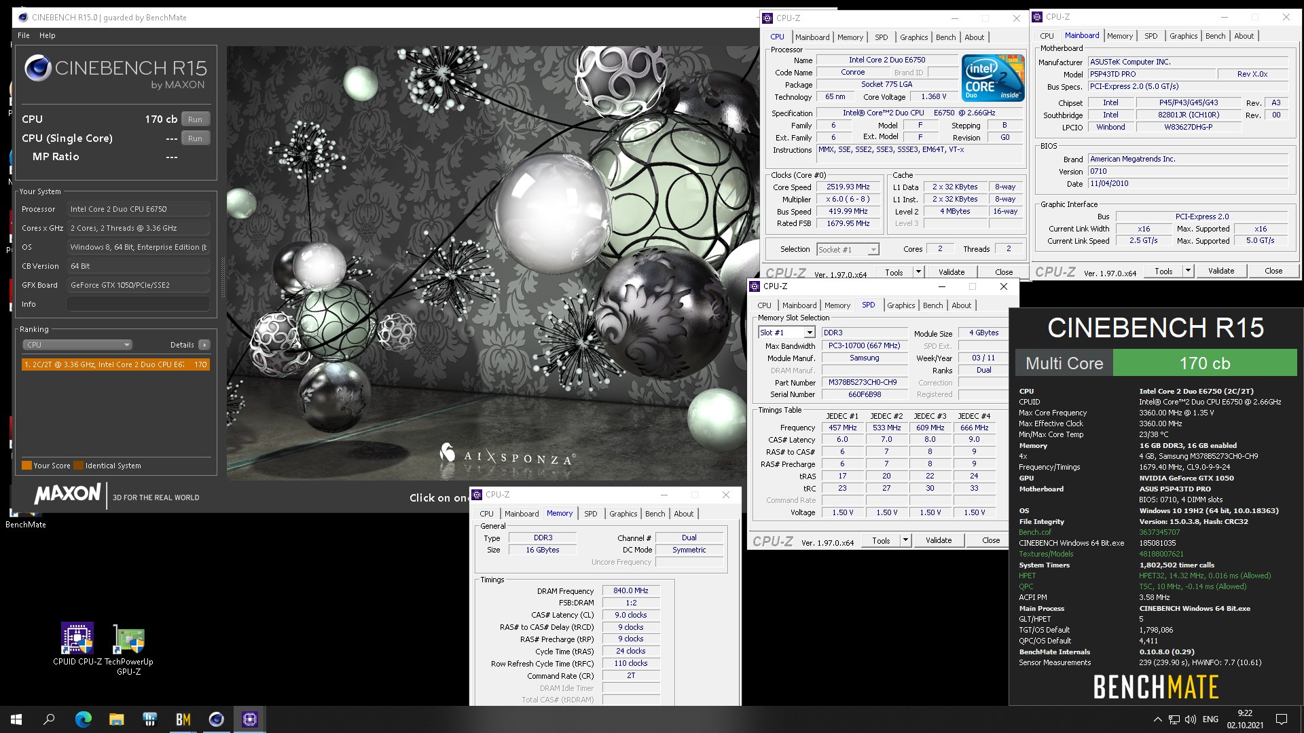Open taskbar Search magnifier

49,719
